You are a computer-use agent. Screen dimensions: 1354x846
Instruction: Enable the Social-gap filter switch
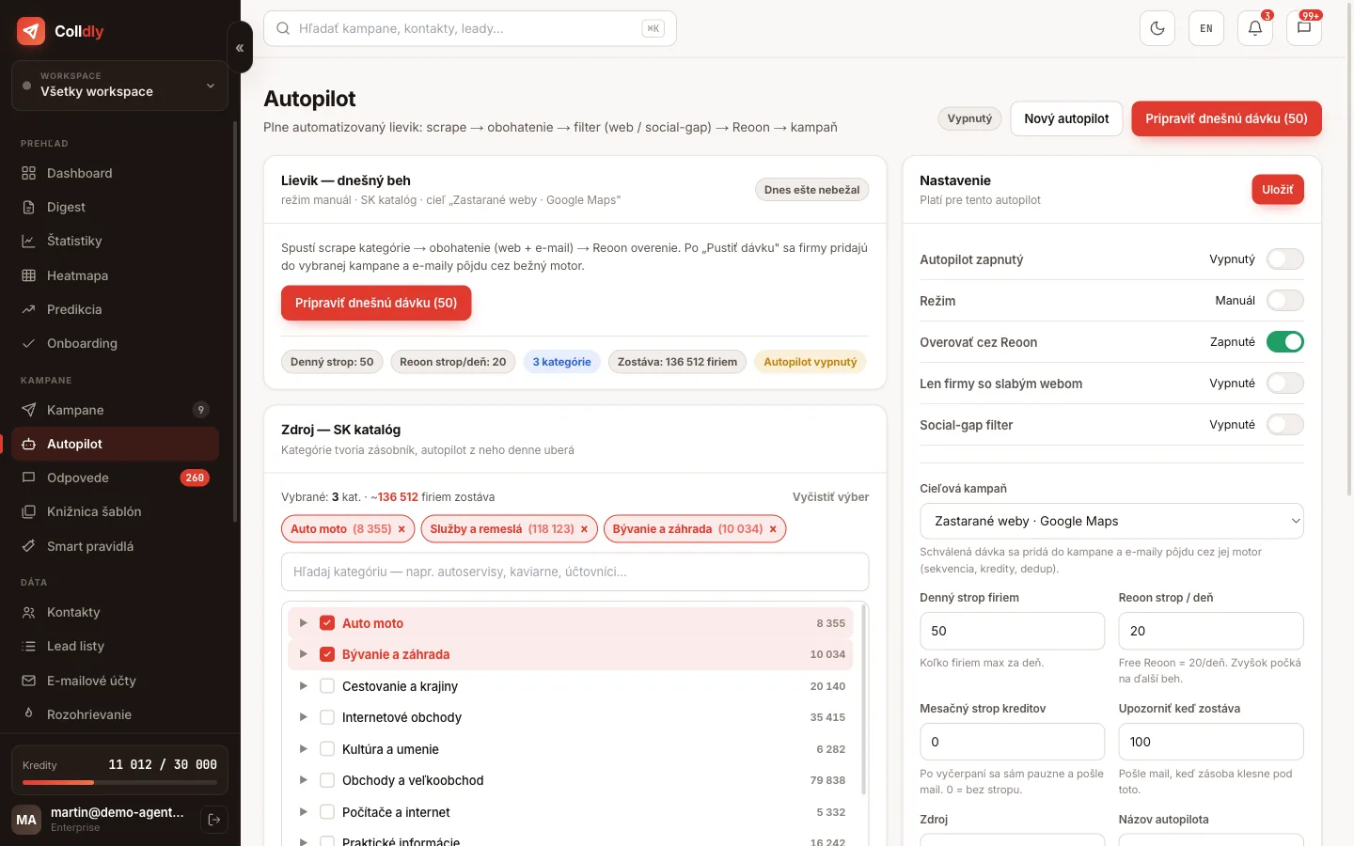[x=1284, y=425]
